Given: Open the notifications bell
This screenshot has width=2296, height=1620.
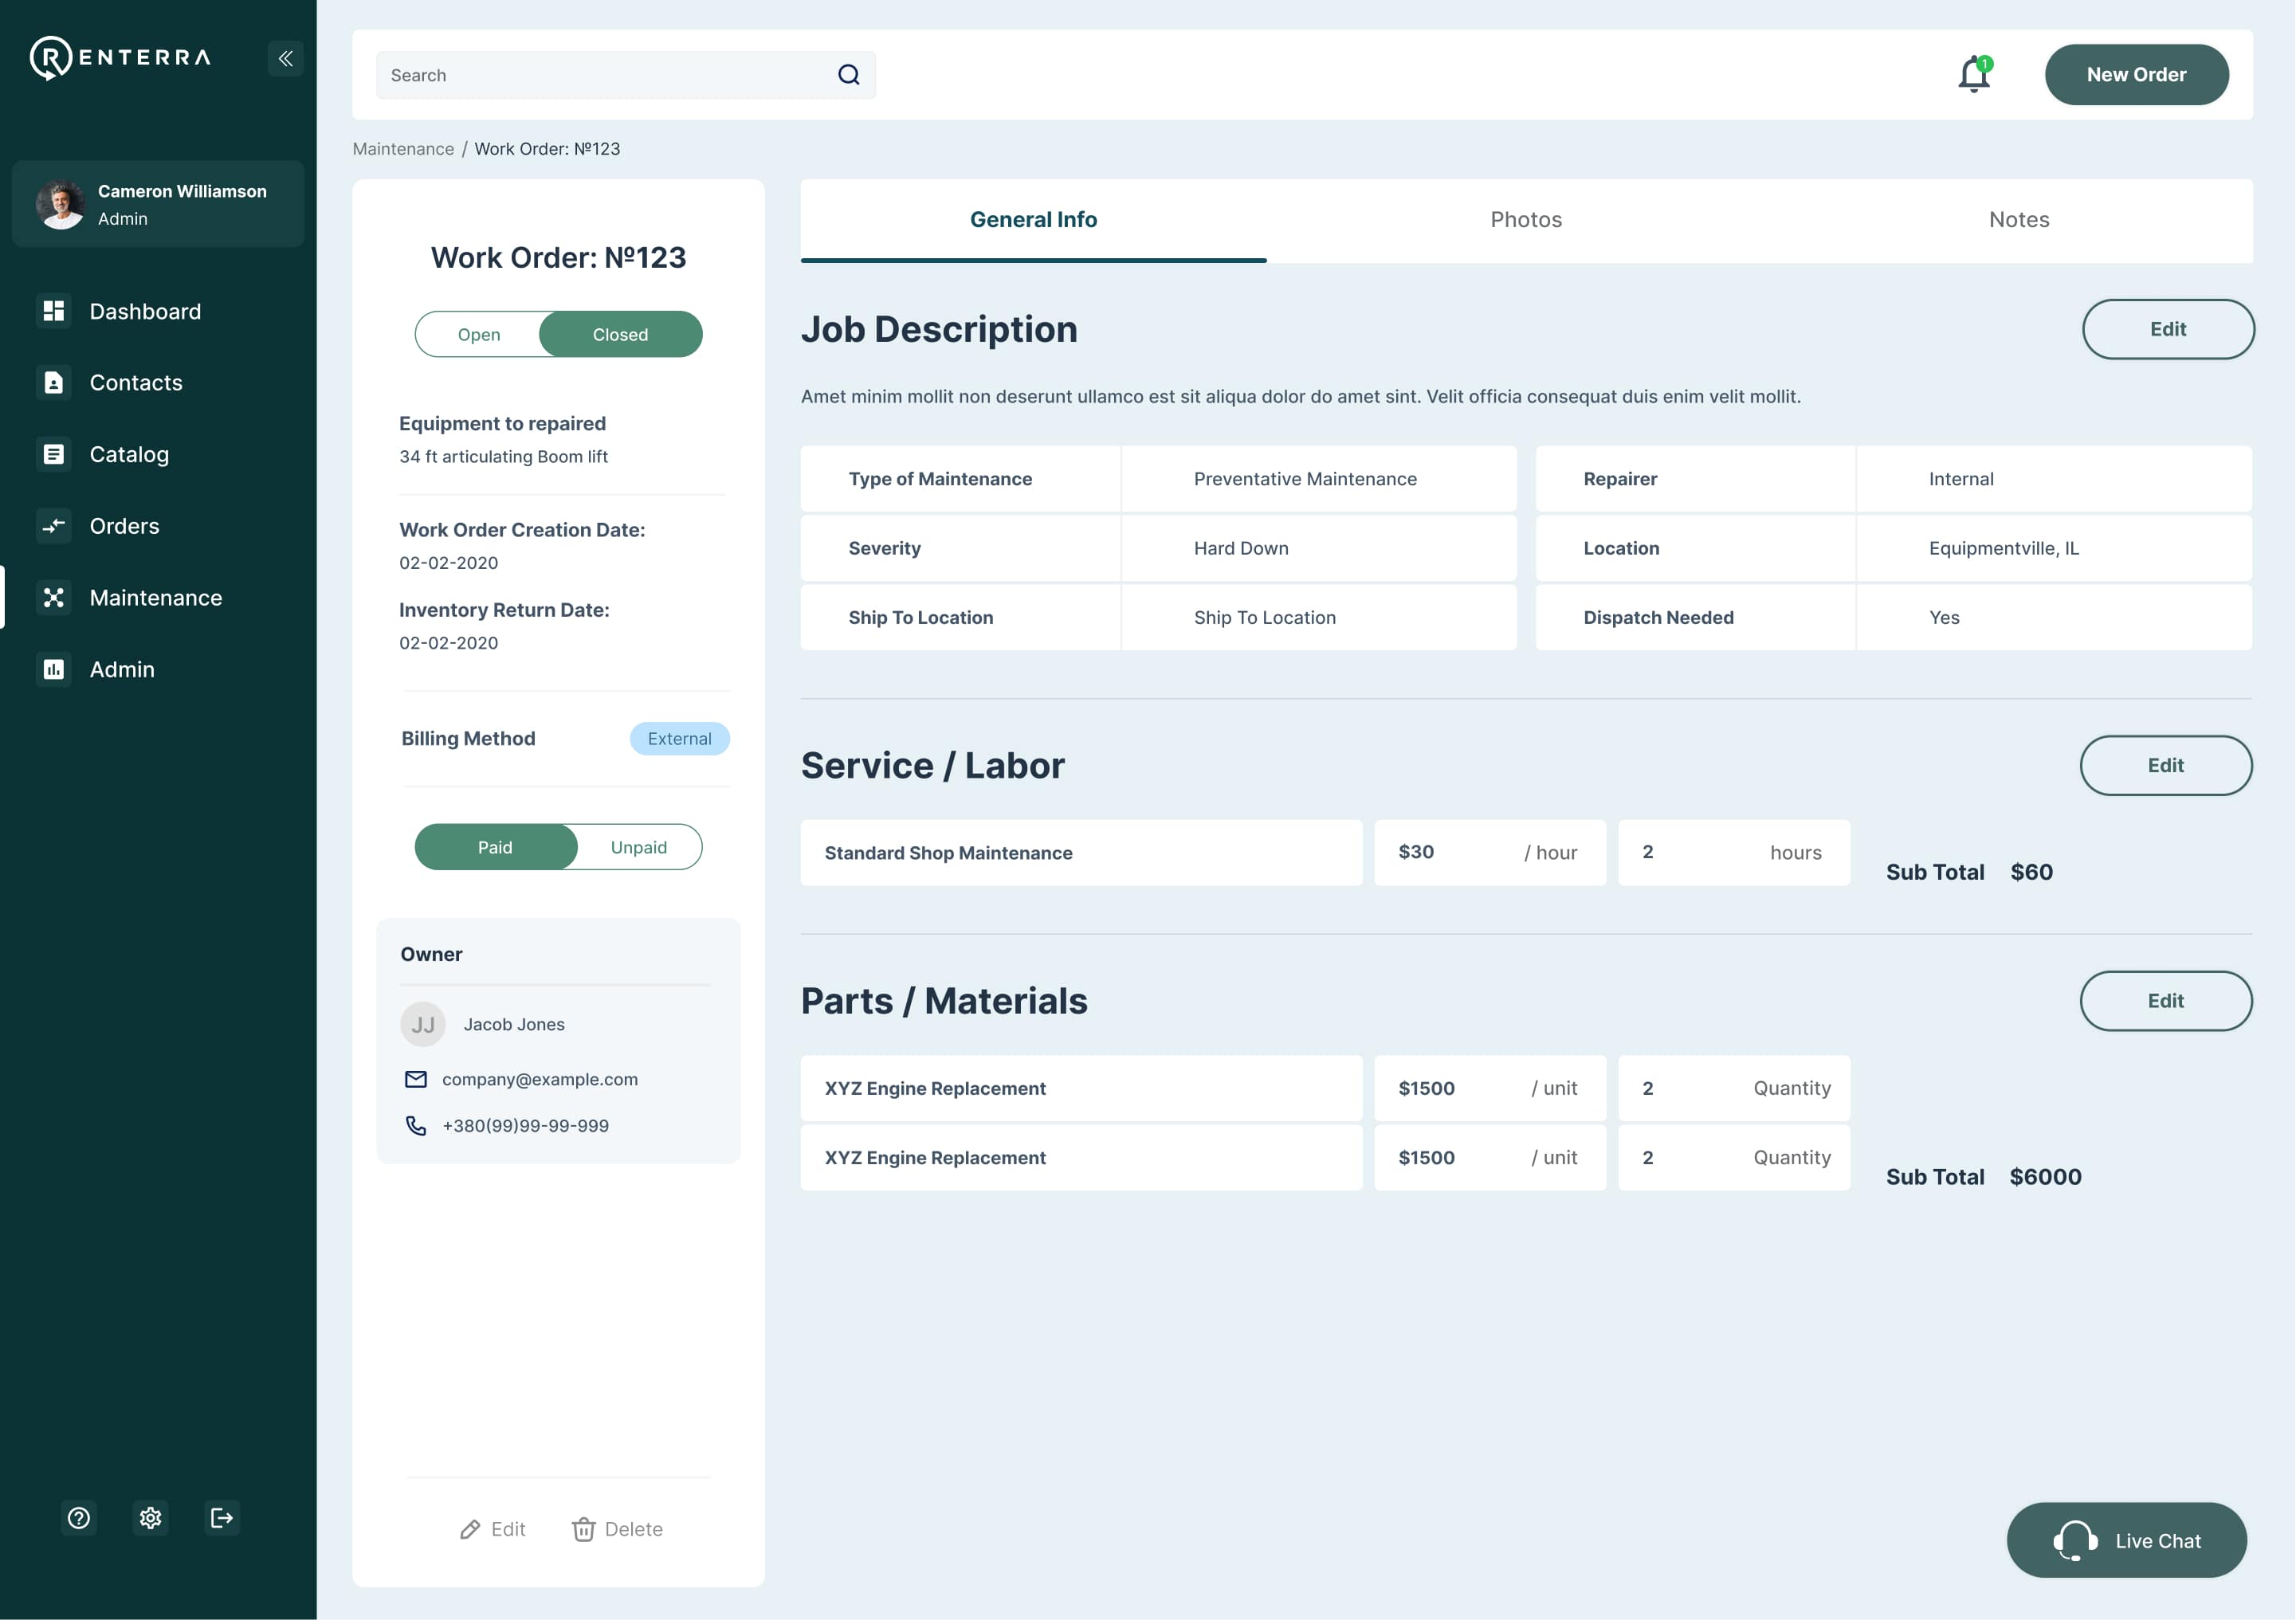Looking at the screenshot, I should click(x=1974, y=74).
